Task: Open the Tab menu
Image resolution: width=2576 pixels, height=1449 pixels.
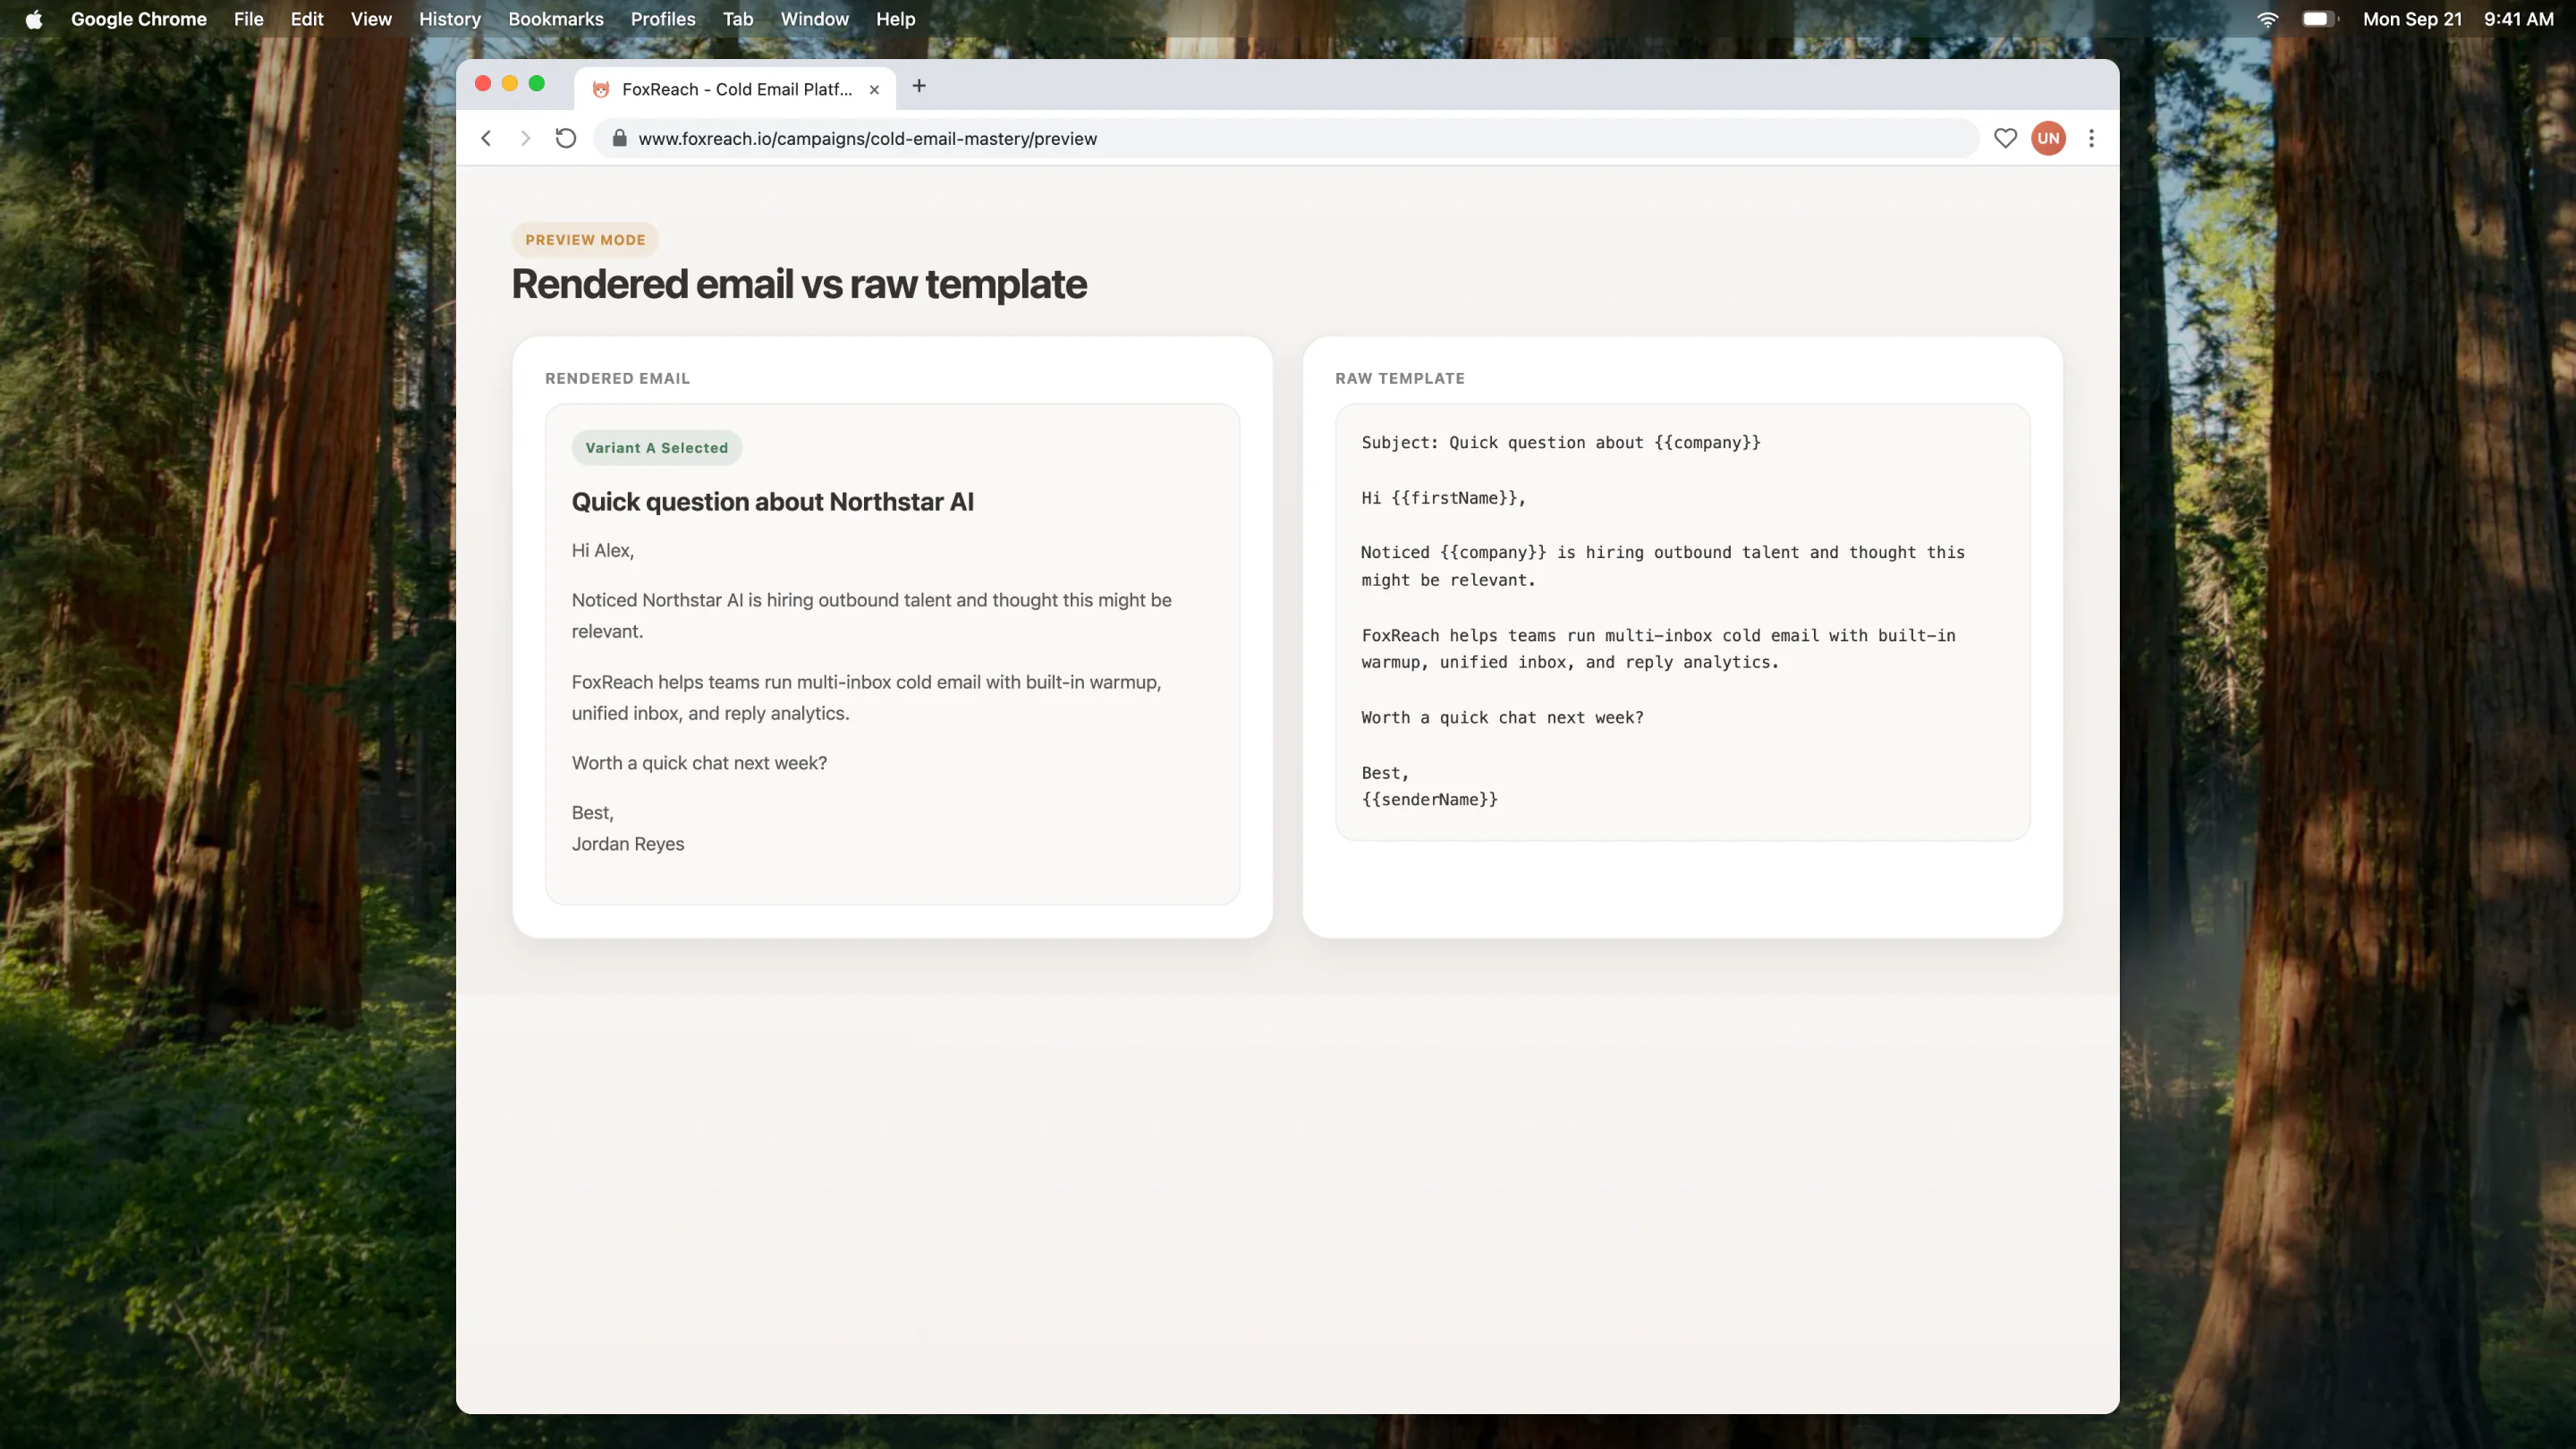Action: click(x=738, y=19)
